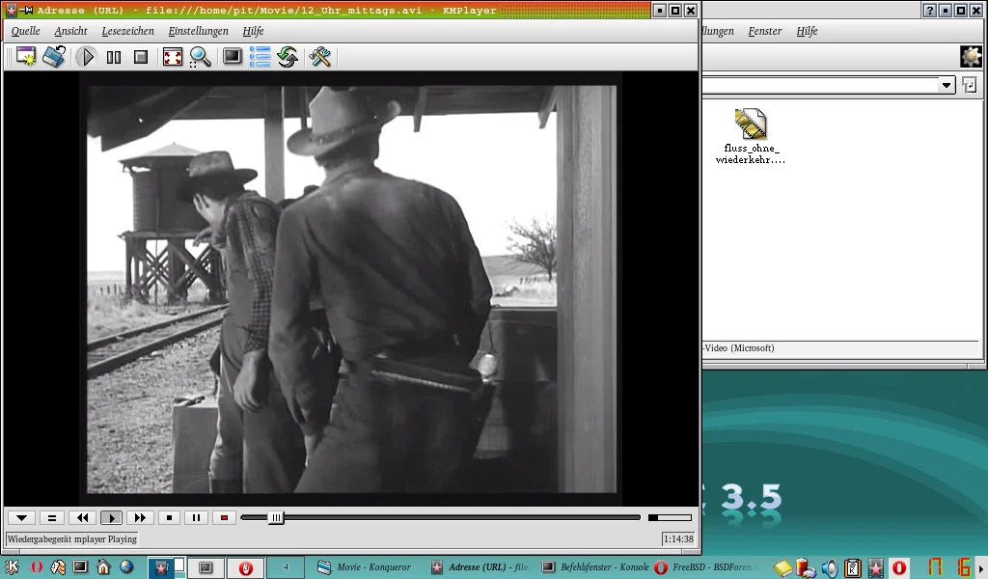Viewport: 988px width, 579px height.
Task: Open the Einstellungen menu in KMPlayer
Action: (x=198, y=31)
